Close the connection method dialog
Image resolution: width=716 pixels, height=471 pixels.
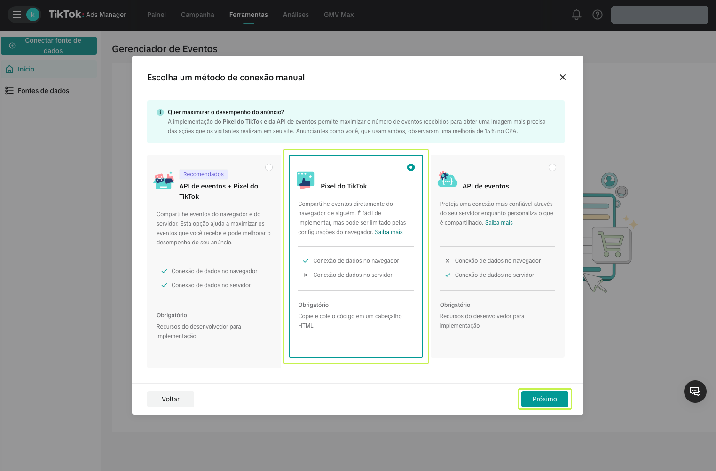pos(563,77)
